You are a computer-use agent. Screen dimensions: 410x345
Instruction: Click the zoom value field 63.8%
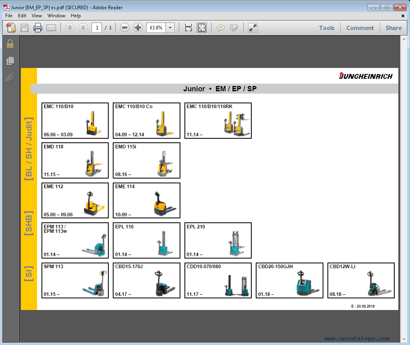point(156,28)
